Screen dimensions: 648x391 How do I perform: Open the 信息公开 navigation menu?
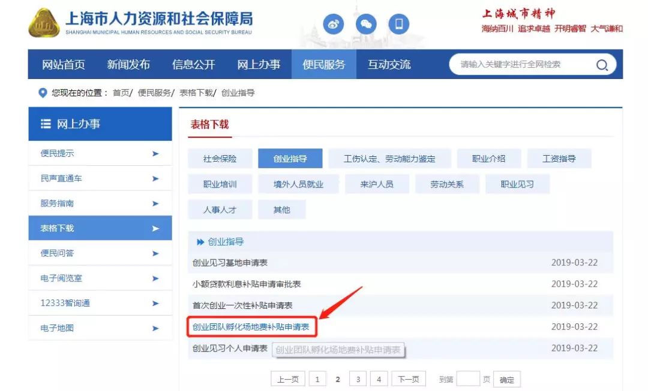193,64
